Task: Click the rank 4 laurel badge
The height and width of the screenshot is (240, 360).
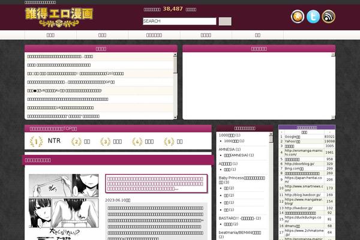Action: tap(137, 142)
